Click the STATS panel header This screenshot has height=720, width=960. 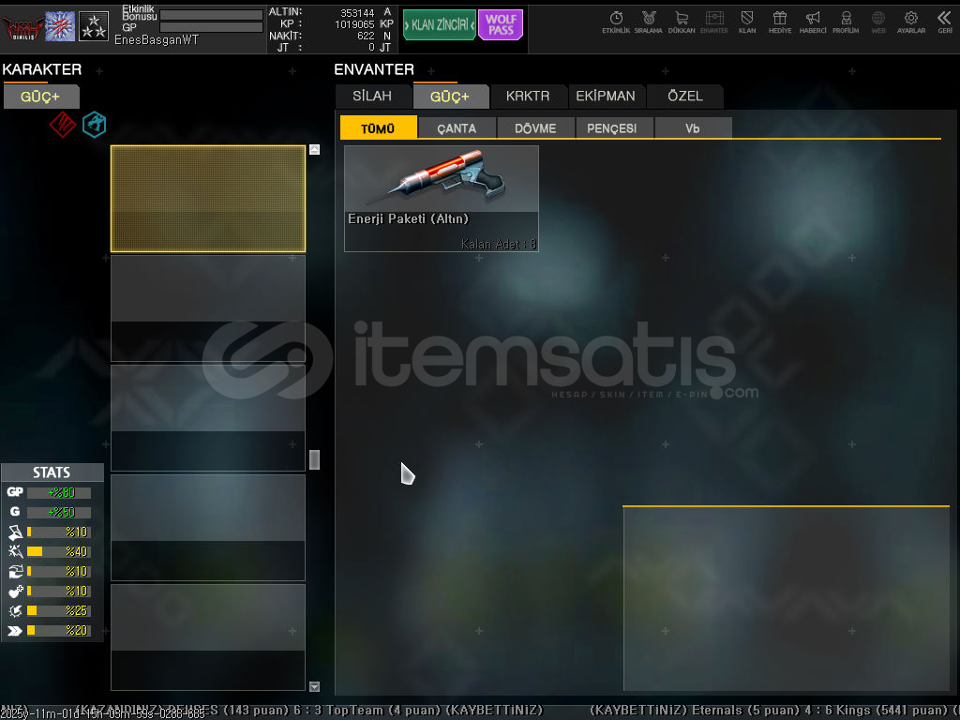click(52, 472)
